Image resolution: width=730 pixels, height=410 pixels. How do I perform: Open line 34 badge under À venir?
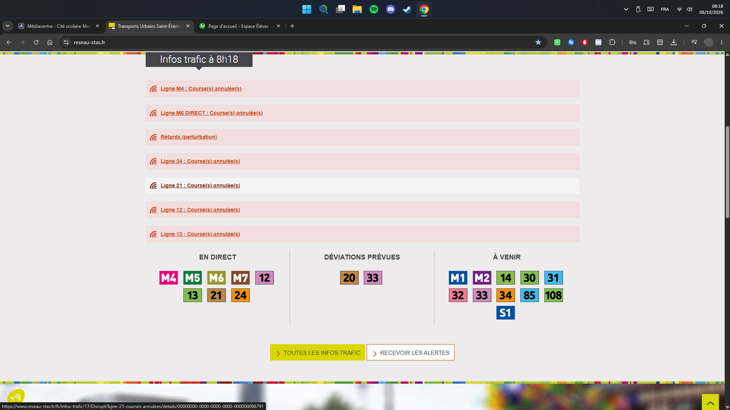click(506, 296)
